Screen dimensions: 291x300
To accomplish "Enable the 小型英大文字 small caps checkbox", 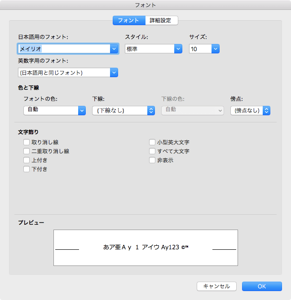I will (x=152, y=143).
